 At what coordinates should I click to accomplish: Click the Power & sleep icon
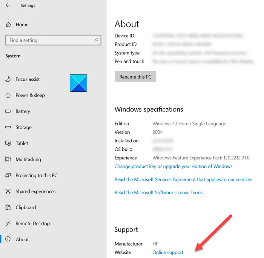(x=8, y=95)
